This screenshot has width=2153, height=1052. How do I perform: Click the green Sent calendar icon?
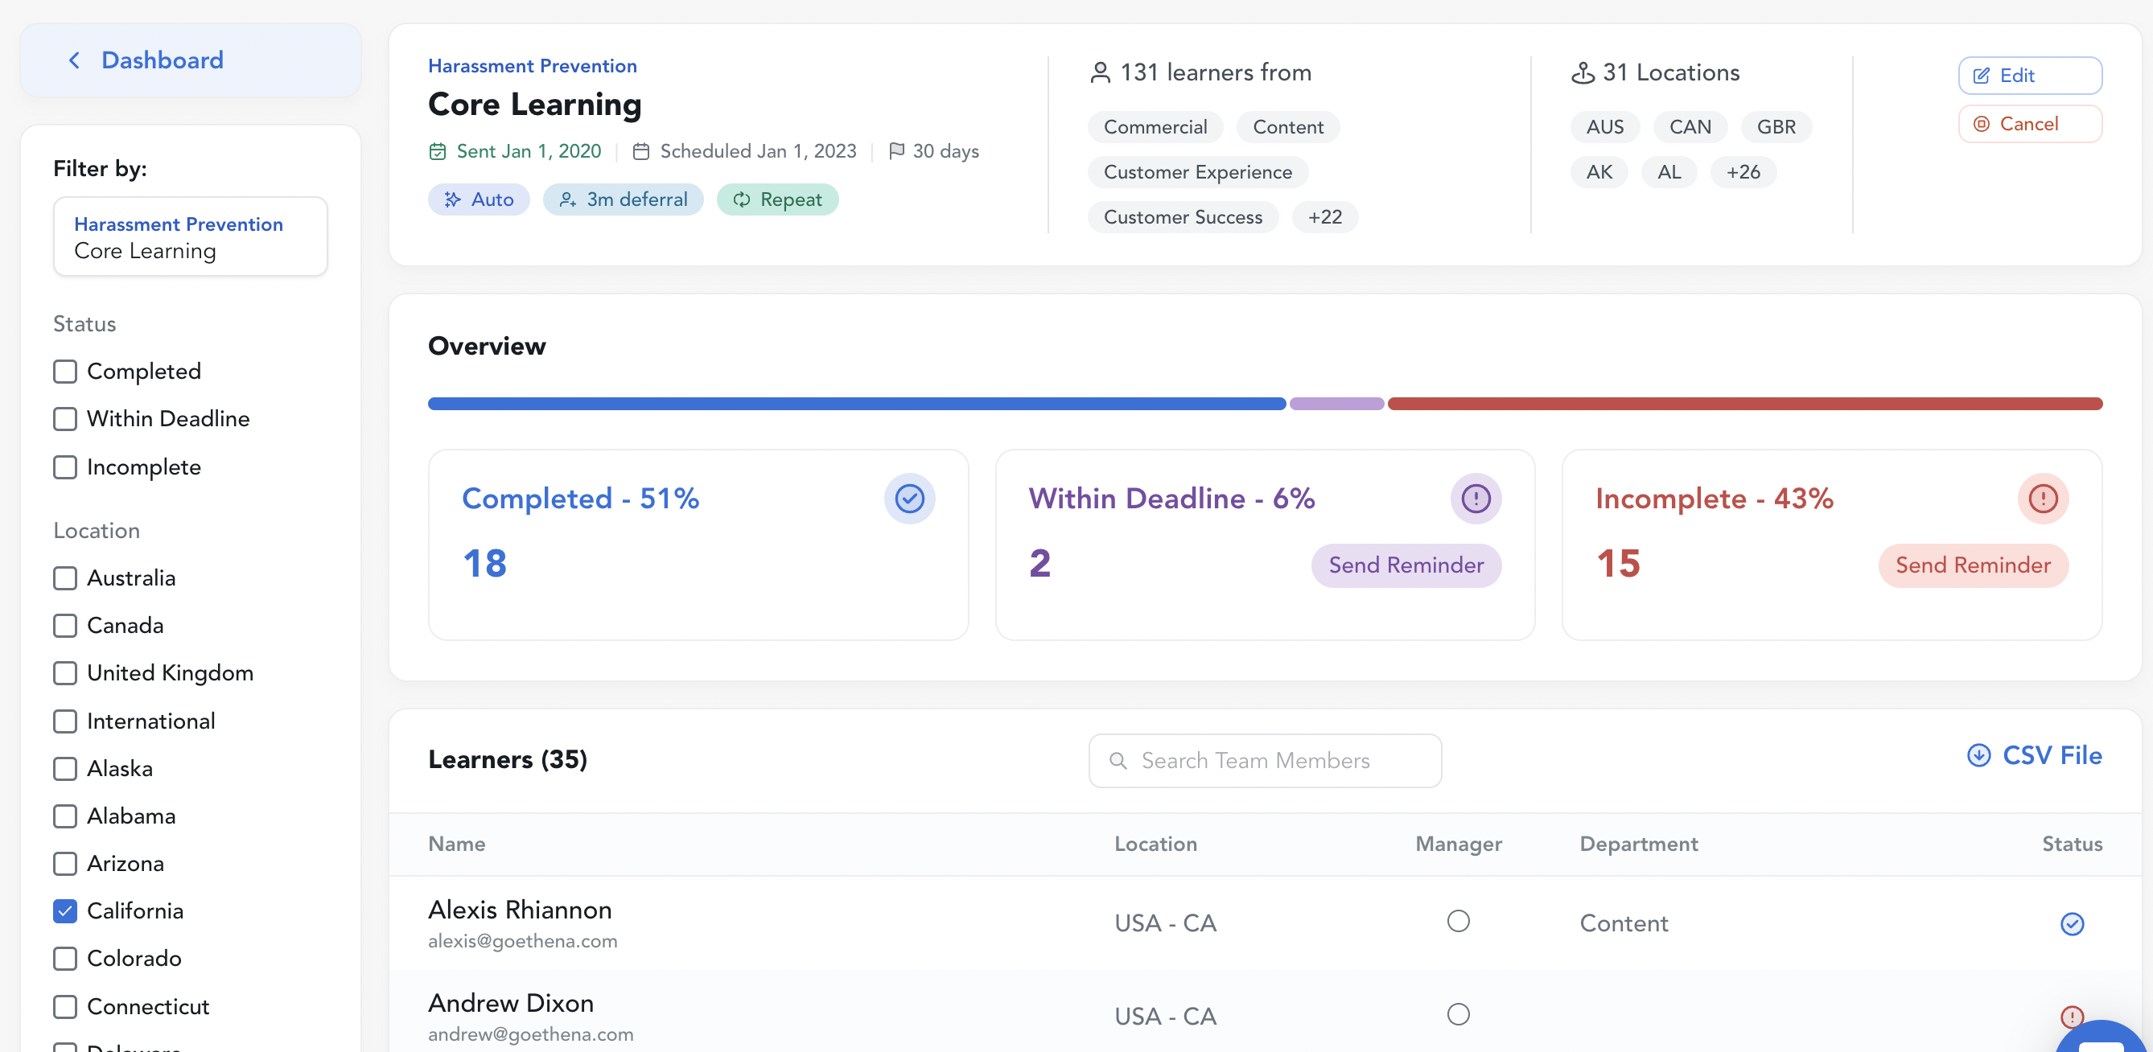click(x=437, y=151)
